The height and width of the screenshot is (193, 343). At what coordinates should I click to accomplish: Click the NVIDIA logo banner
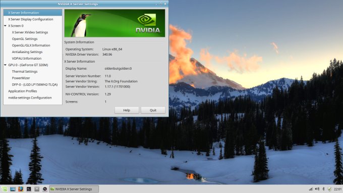tap(115, 23)
